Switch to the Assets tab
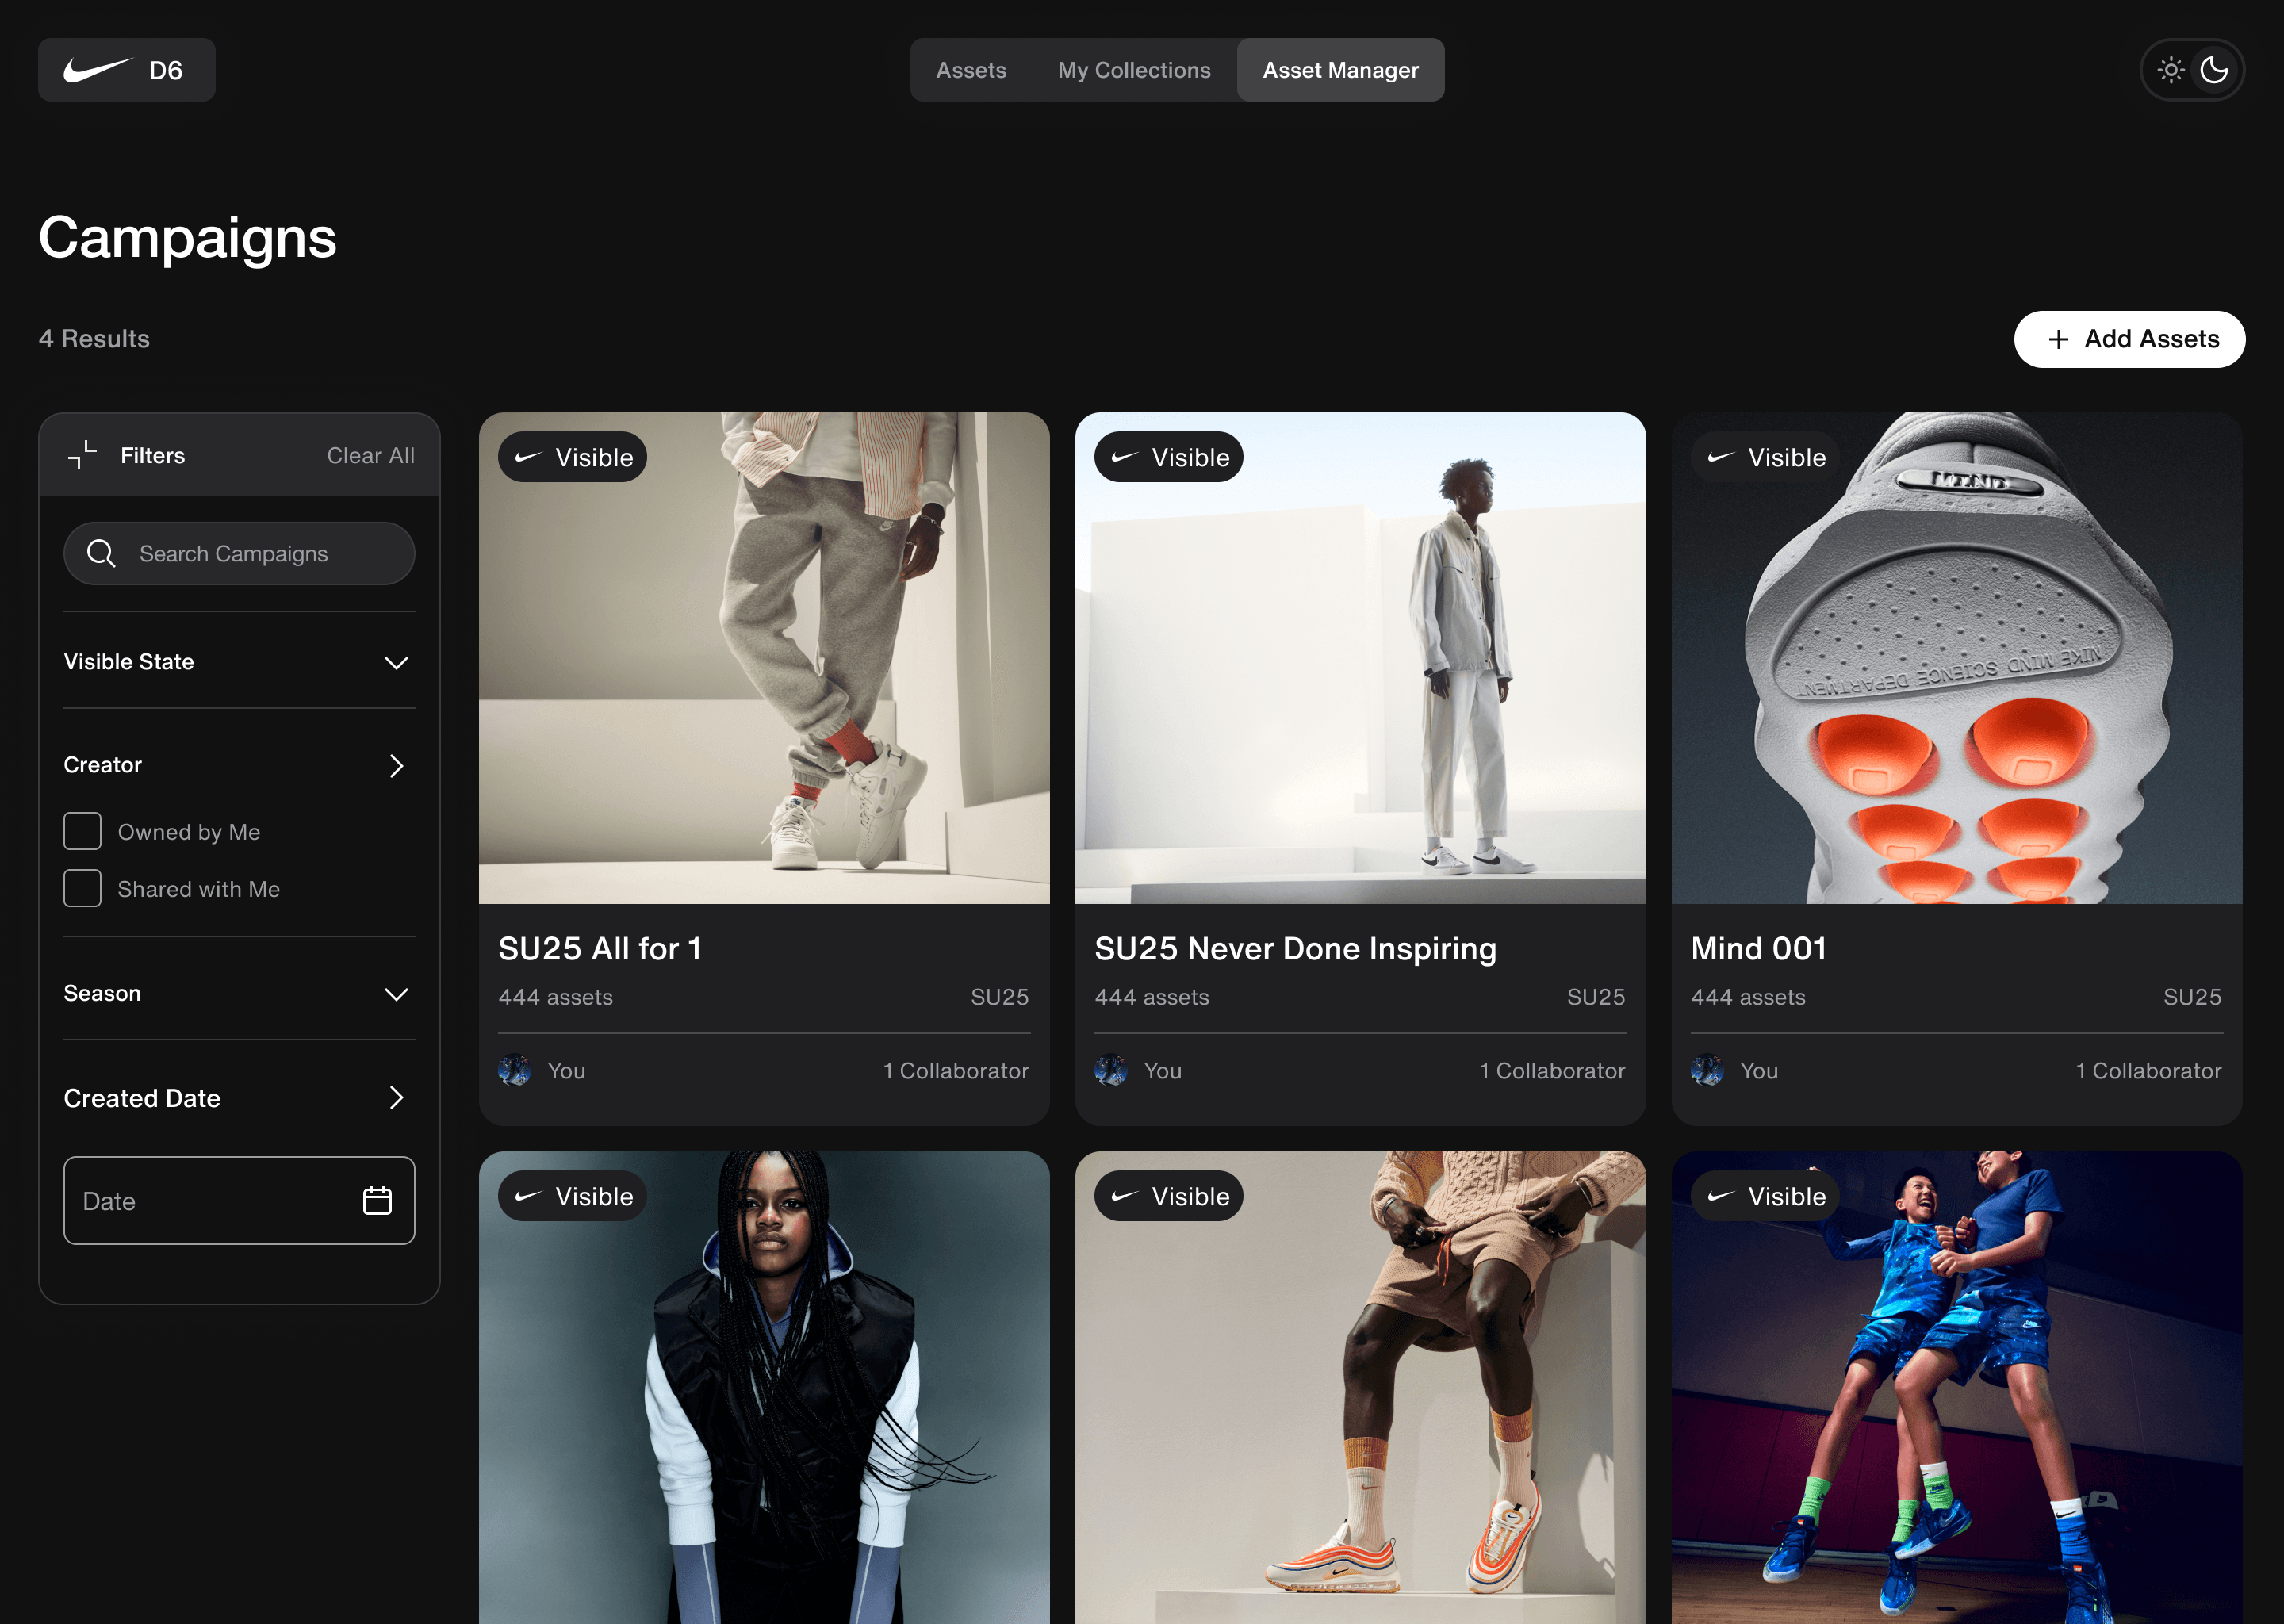 tap(971, 70)
